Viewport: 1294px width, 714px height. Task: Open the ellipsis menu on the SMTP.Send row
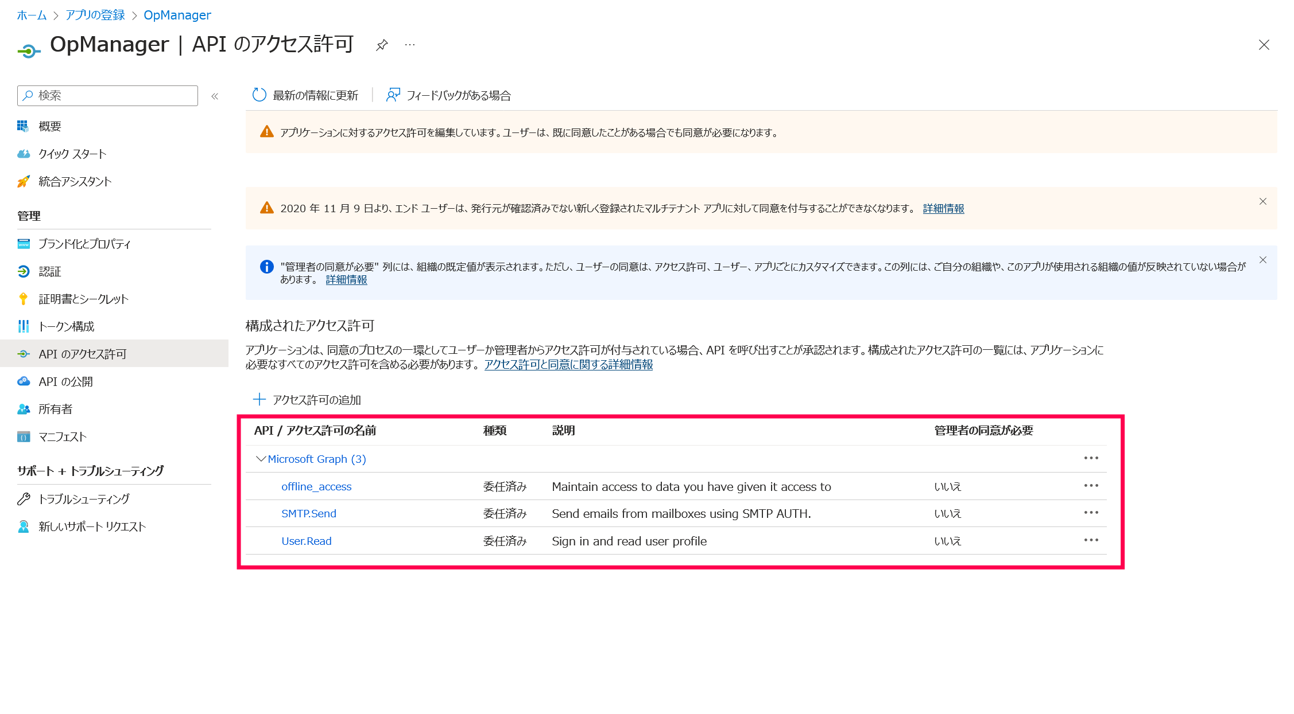pyautogui.click(x=1091, y=513)
